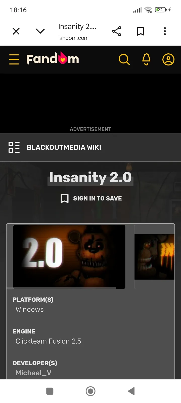The width and height of the screenshot is (181, 403).
Task: Close the custom tab with X
Action: 16,31
